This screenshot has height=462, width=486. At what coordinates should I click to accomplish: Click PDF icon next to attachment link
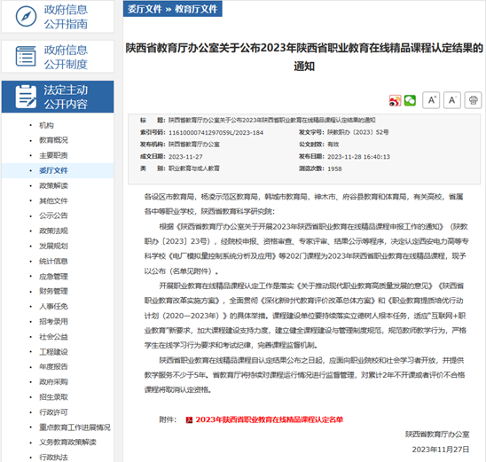click(x=189, y=419)
